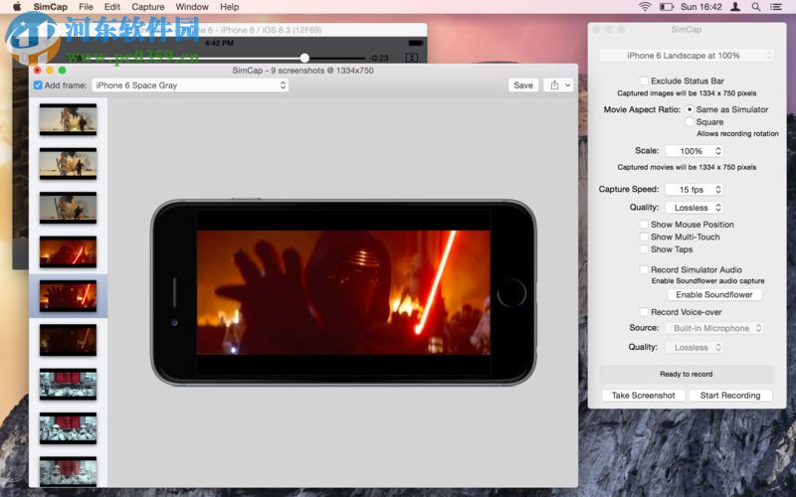Enable Show Multi-Touch
The height and width of the screenshot is (497, 796).
pos(644,237)
